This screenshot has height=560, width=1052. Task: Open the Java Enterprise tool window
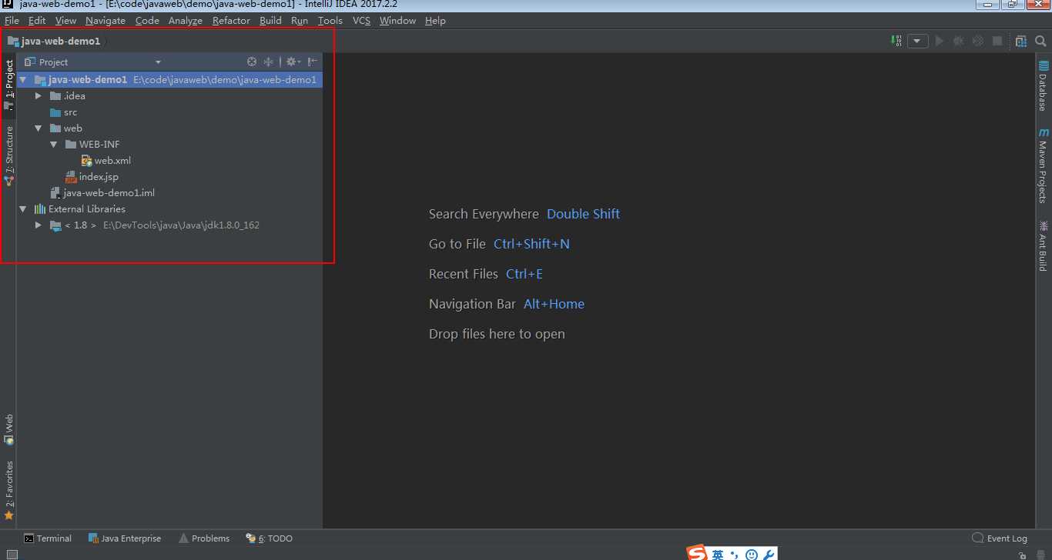click(125, 538)
